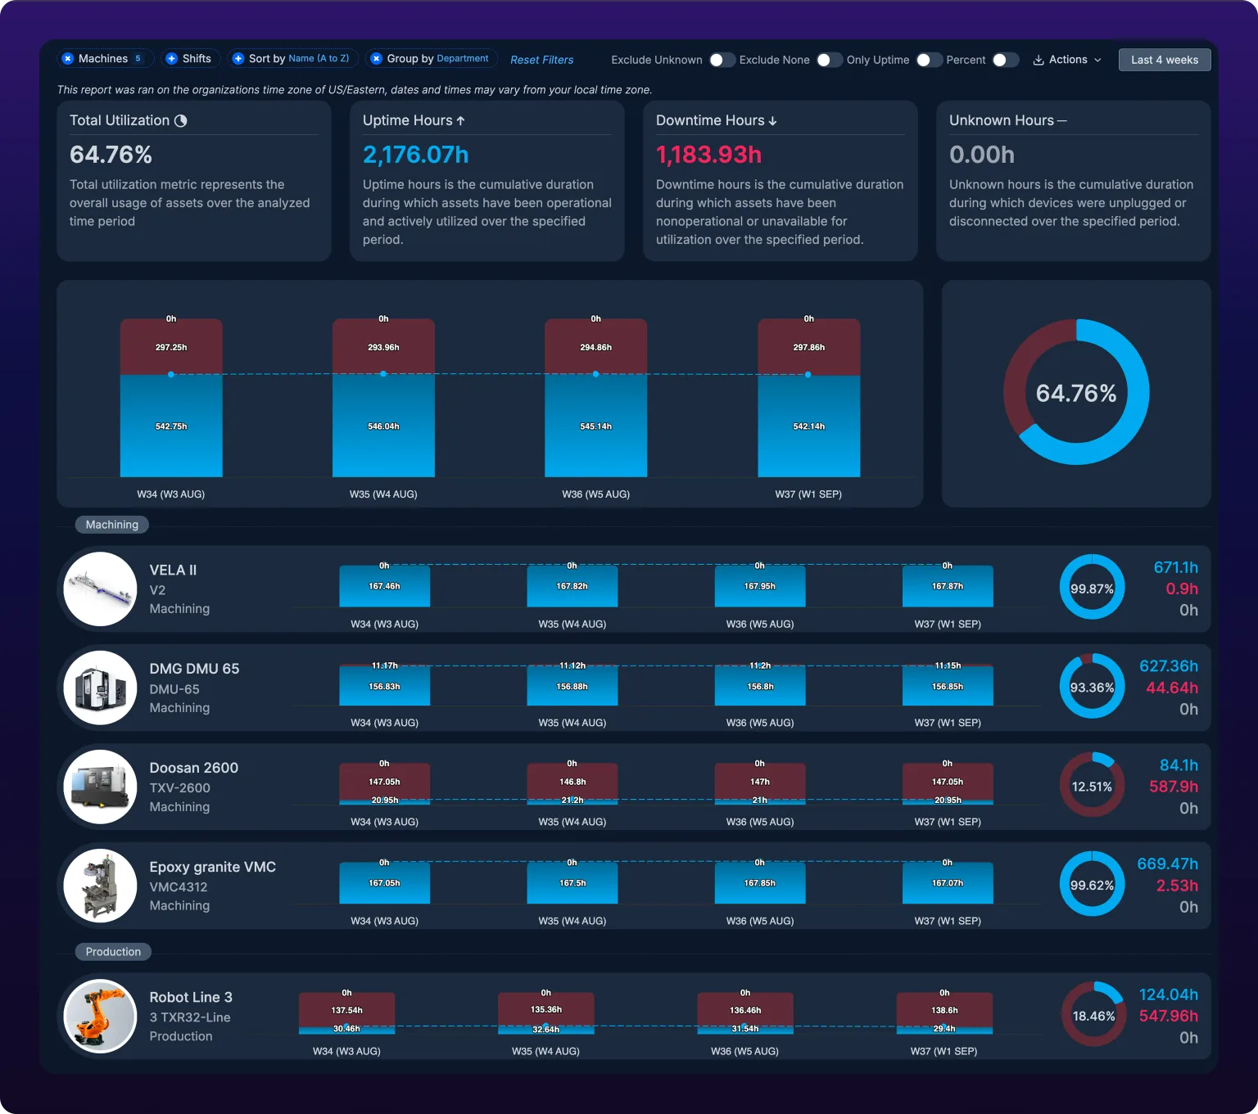1258x1114 pixels.
Task: Open the Machines filter chip
Action: [x=104, y=59]
